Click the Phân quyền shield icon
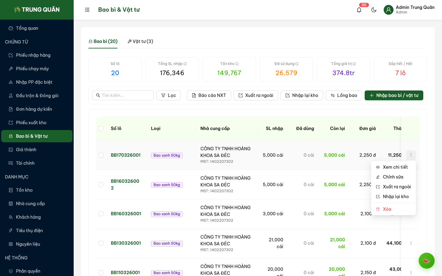 [11, 271]
